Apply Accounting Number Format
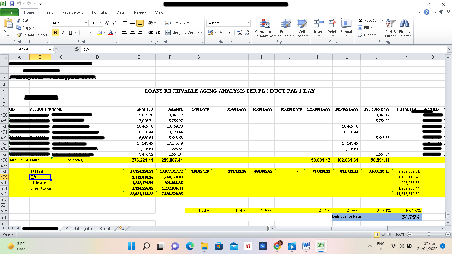 tap(210, 33)
